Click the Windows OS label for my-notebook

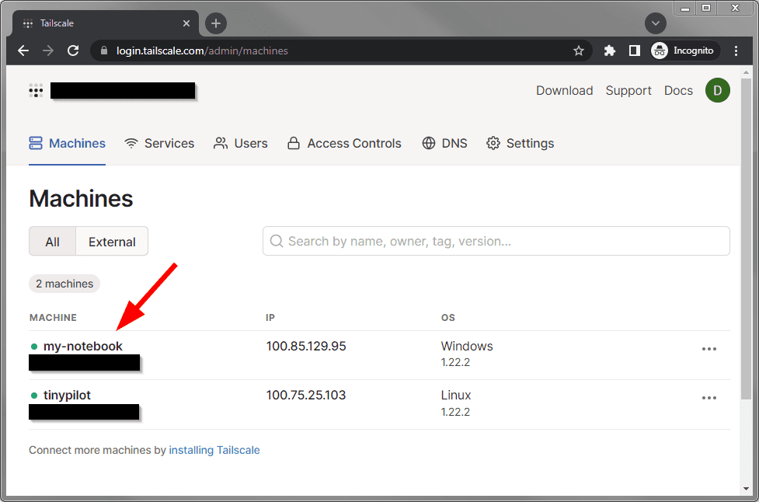(467, 346)
